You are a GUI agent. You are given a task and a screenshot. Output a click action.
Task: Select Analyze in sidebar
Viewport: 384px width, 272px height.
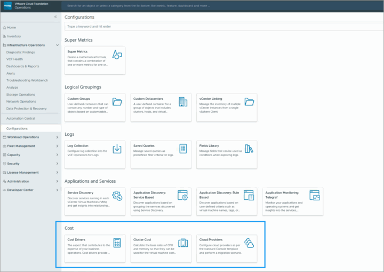tap(12, 88)
